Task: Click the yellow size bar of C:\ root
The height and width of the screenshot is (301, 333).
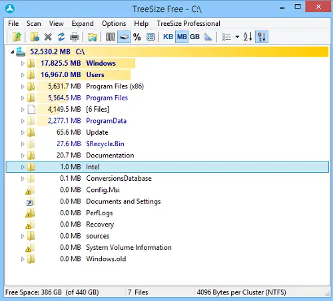Action: point(177,52)
